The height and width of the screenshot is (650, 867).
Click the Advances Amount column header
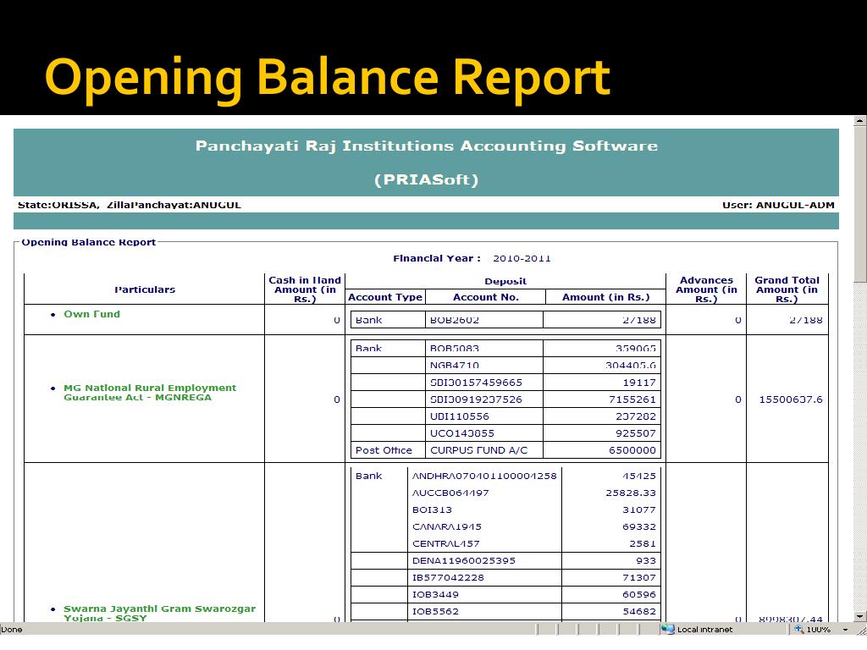706,289
